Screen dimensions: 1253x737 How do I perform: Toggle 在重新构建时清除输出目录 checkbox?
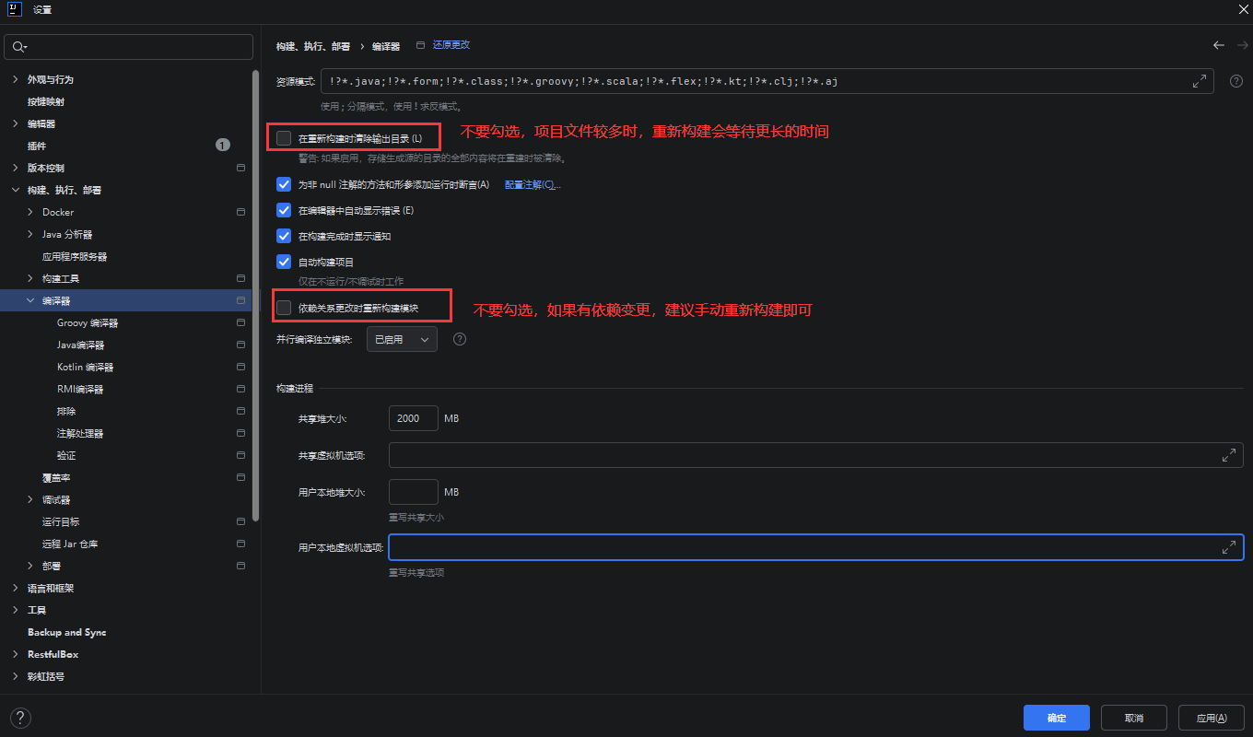(284, 138)
